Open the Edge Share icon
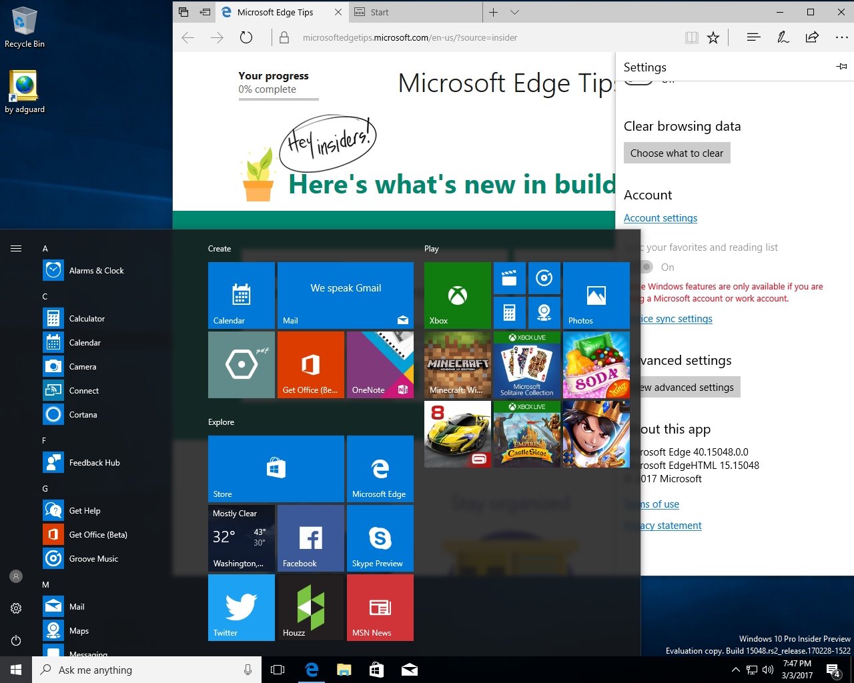 (x=812, y=37)
